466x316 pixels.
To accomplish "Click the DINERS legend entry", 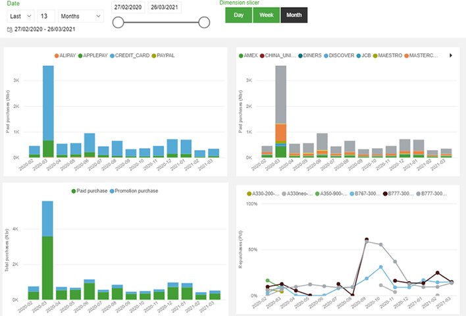I will 309,55.
